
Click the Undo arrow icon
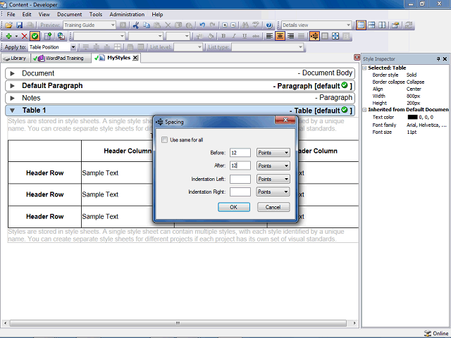[202, 25]
